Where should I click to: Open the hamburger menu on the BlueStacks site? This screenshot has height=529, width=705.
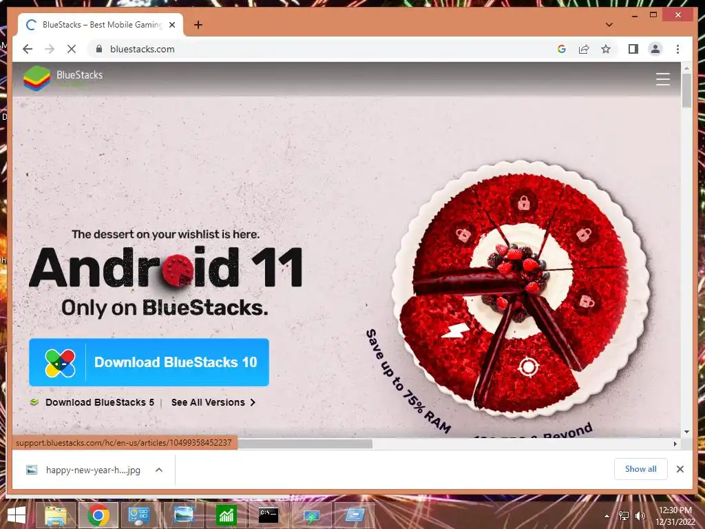663,79
